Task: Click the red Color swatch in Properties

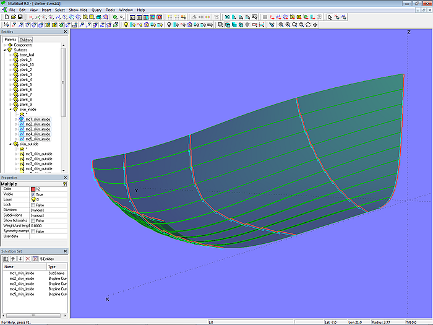Action: click(33, 189)
